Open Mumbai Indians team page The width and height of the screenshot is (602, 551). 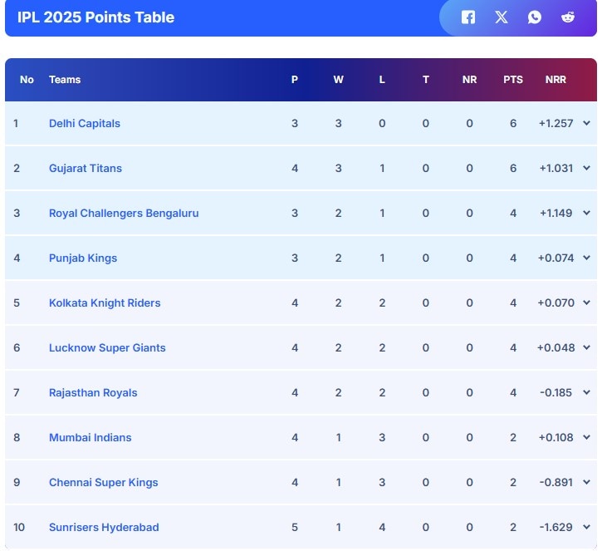pyautogui.click(x=90, y=438)
